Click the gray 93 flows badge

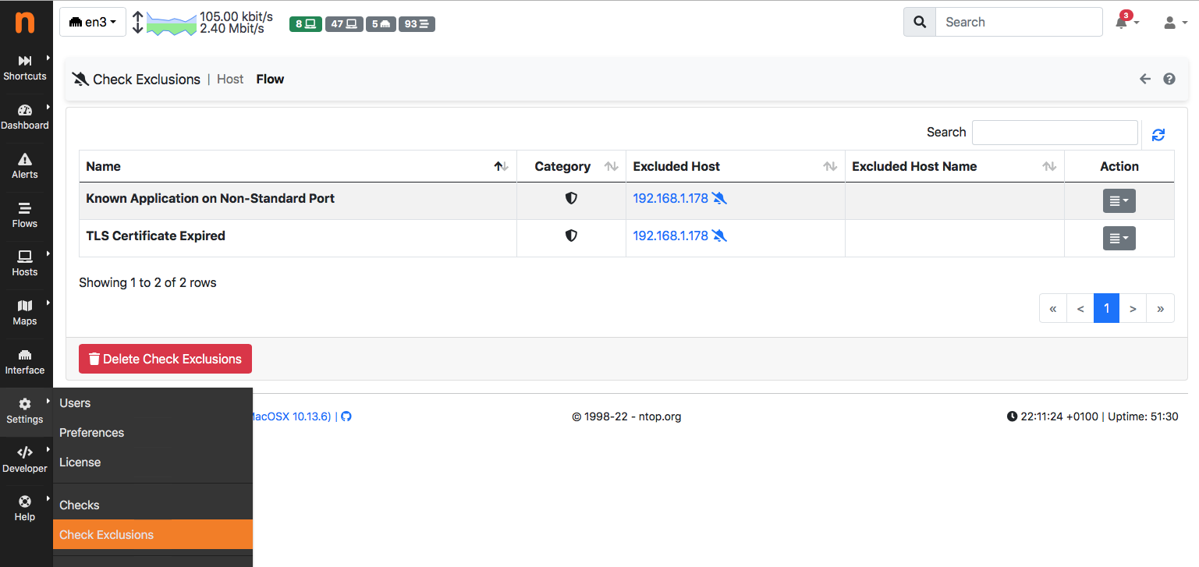pyautogui.click(x=417, y=24)
